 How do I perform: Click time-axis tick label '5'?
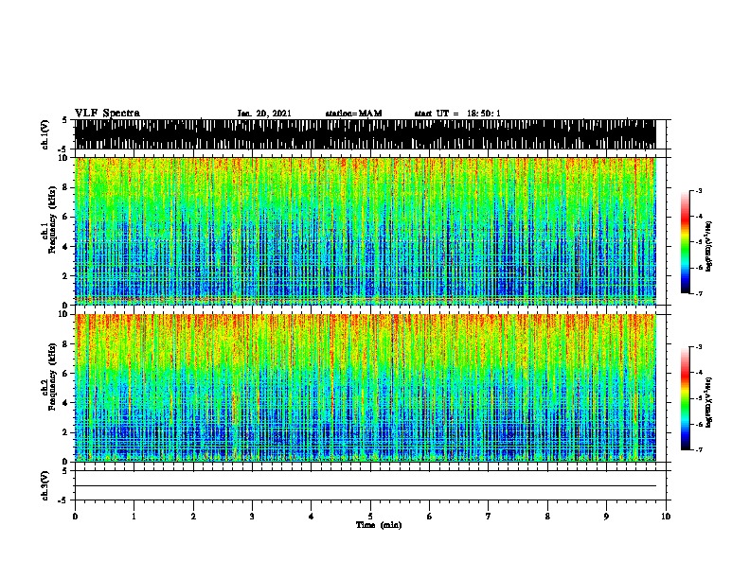[x=370, y=517]
